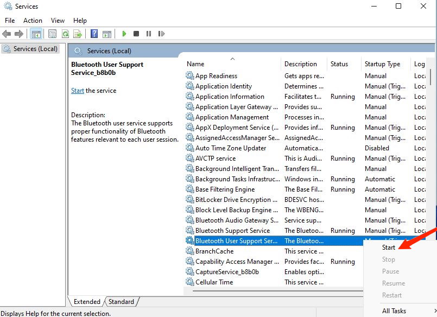Toggle Show/Hide Console Tree toolbar button
This screenshot has height=317, width=437.
(x=36, y=34)
